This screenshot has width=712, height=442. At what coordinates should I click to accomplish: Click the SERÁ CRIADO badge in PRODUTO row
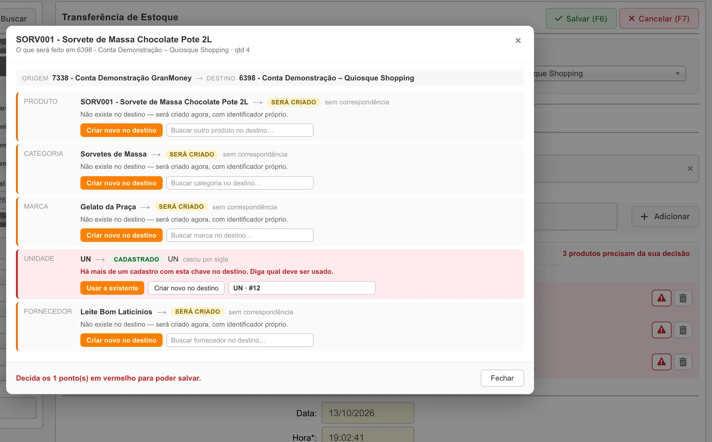(294, 102)
